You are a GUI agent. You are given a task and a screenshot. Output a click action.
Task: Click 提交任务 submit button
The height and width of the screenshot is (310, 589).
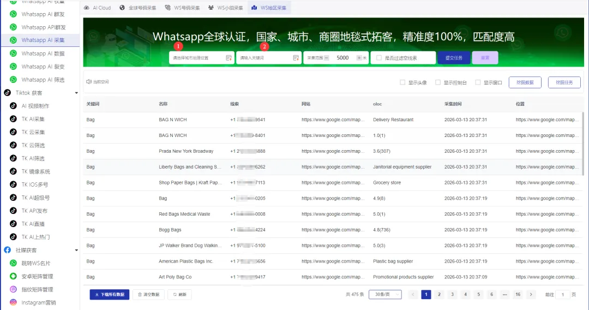click(x=454, y=58)
